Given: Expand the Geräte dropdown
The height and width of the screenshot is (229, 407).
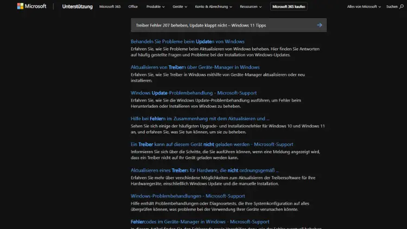Looking at the screenshot, I should 180,7.
